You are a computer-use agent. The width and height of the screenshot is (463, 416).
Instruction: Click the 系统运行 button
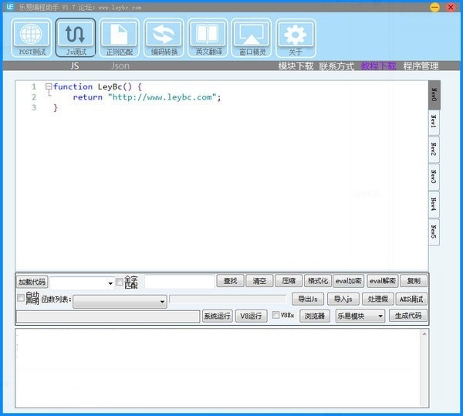pos(218,316)
